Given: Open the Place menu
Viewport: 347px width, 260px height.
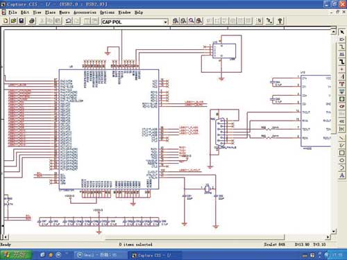Looking at the screenshot, I should (x=50, y=12).
